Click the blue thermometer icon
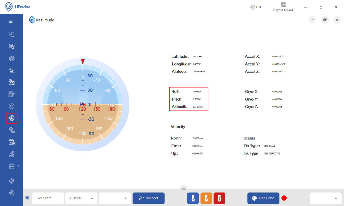 point(193,198)
